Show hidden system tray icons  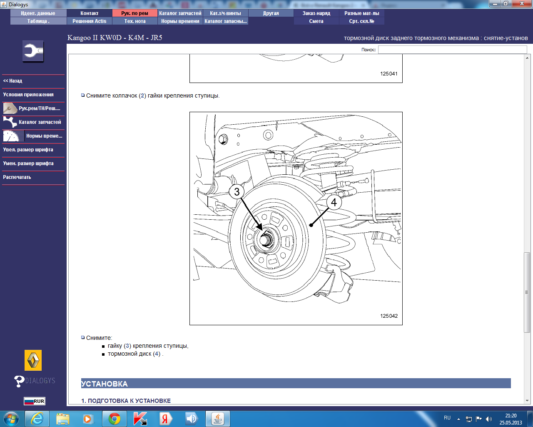(x=458, y=419)
